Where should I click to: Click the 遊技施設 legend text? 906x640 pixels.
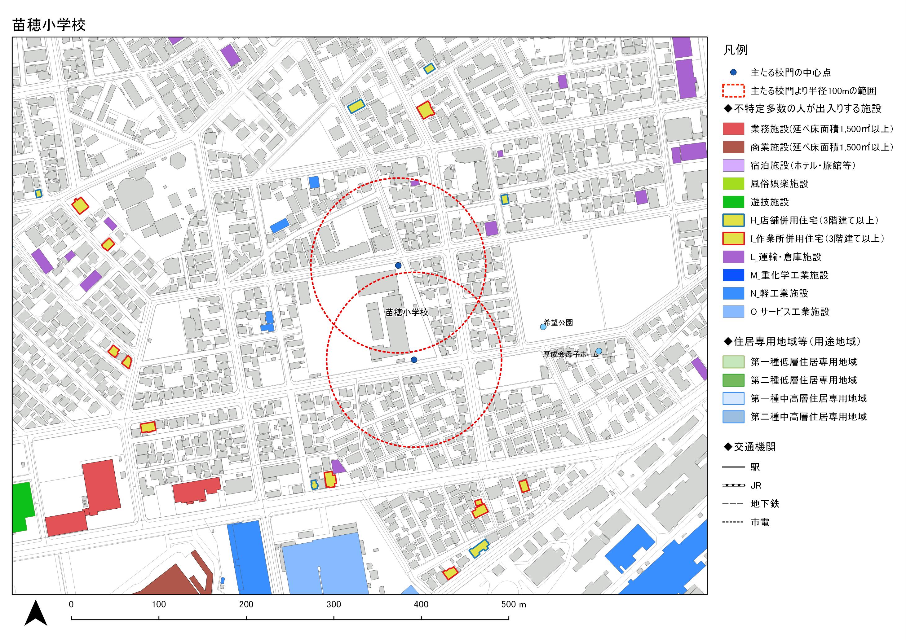[x=770, y=202]
